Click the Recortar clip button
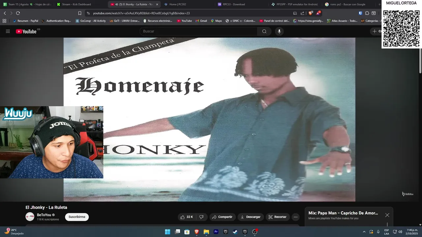This screenshot has height=237, width=422. [x=278, y=217]
